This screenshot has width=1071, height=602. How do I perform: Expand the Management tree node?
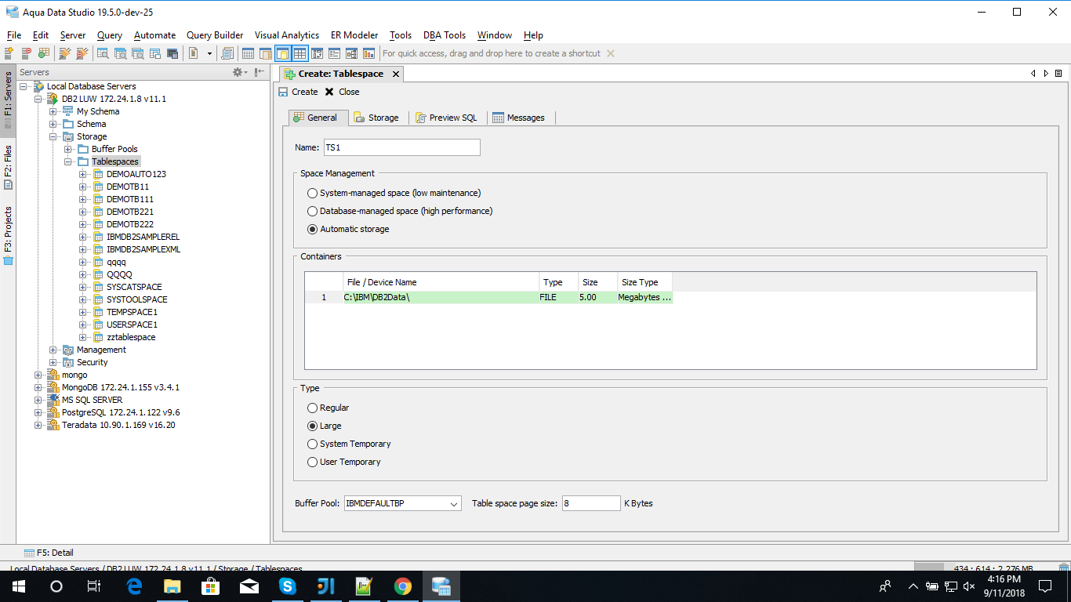(x=53, y=350)
